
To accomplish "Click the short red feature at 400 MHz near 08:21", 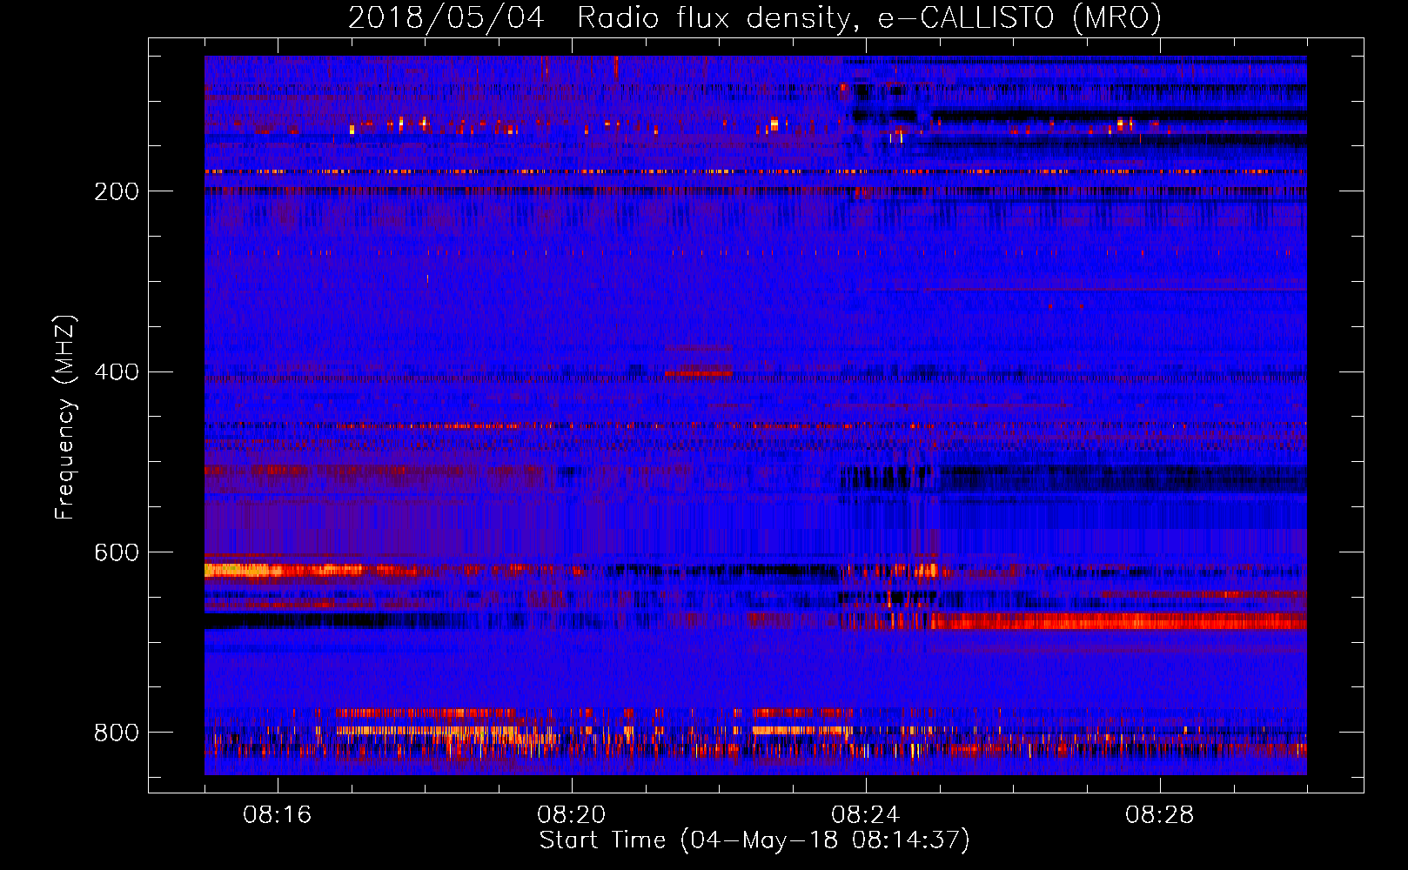I will (x=699, y=373).
